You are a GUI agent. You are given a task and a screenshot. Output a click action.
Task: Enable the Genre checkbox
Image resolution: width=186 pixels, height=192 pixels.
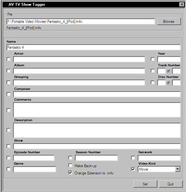(x=8, y=169)
